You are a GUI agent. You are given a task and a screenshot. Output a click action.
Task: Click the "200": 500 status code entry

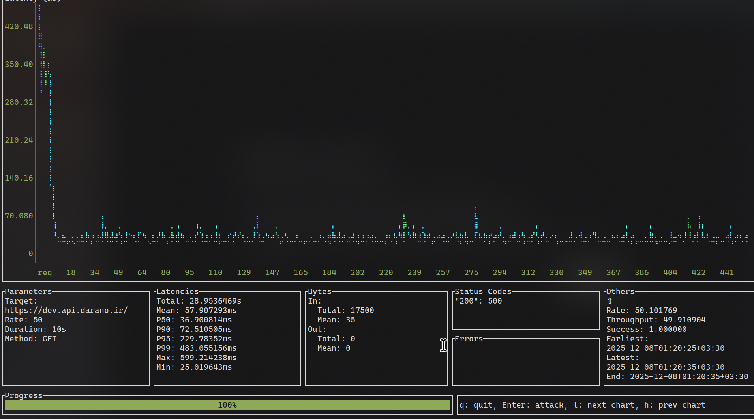coord(478,301)
